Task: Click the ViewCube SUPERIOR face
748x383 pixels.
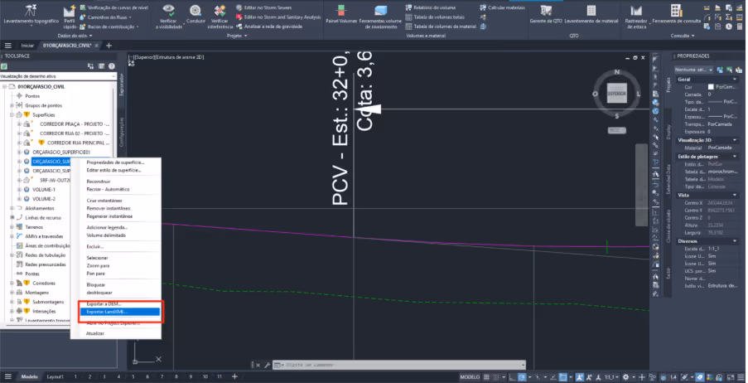Action: coord(616,94)
